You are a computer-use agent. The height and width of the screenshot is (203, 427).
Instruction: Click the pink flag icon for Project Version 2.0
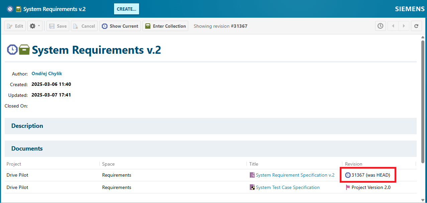[348, 188]
